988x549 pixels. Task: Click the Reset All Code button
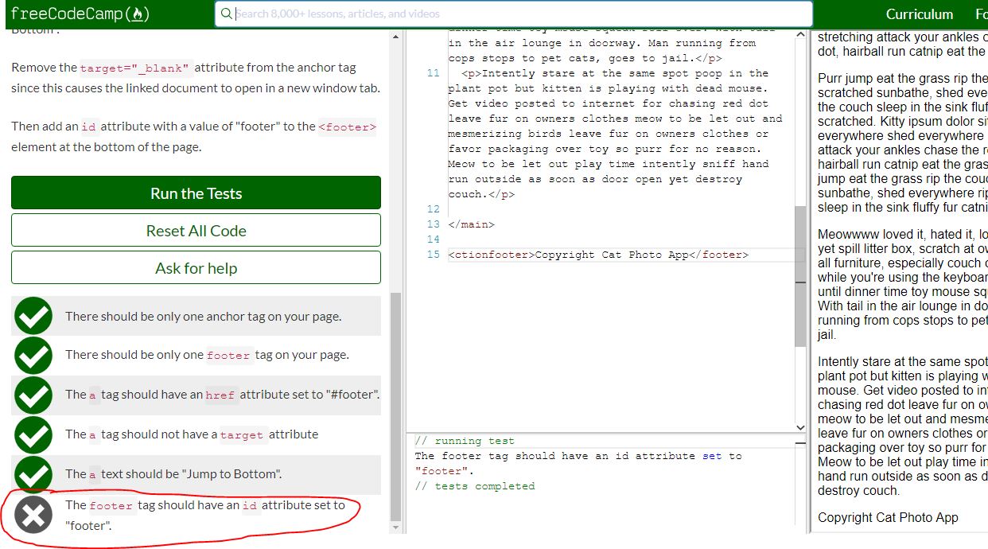196,231
